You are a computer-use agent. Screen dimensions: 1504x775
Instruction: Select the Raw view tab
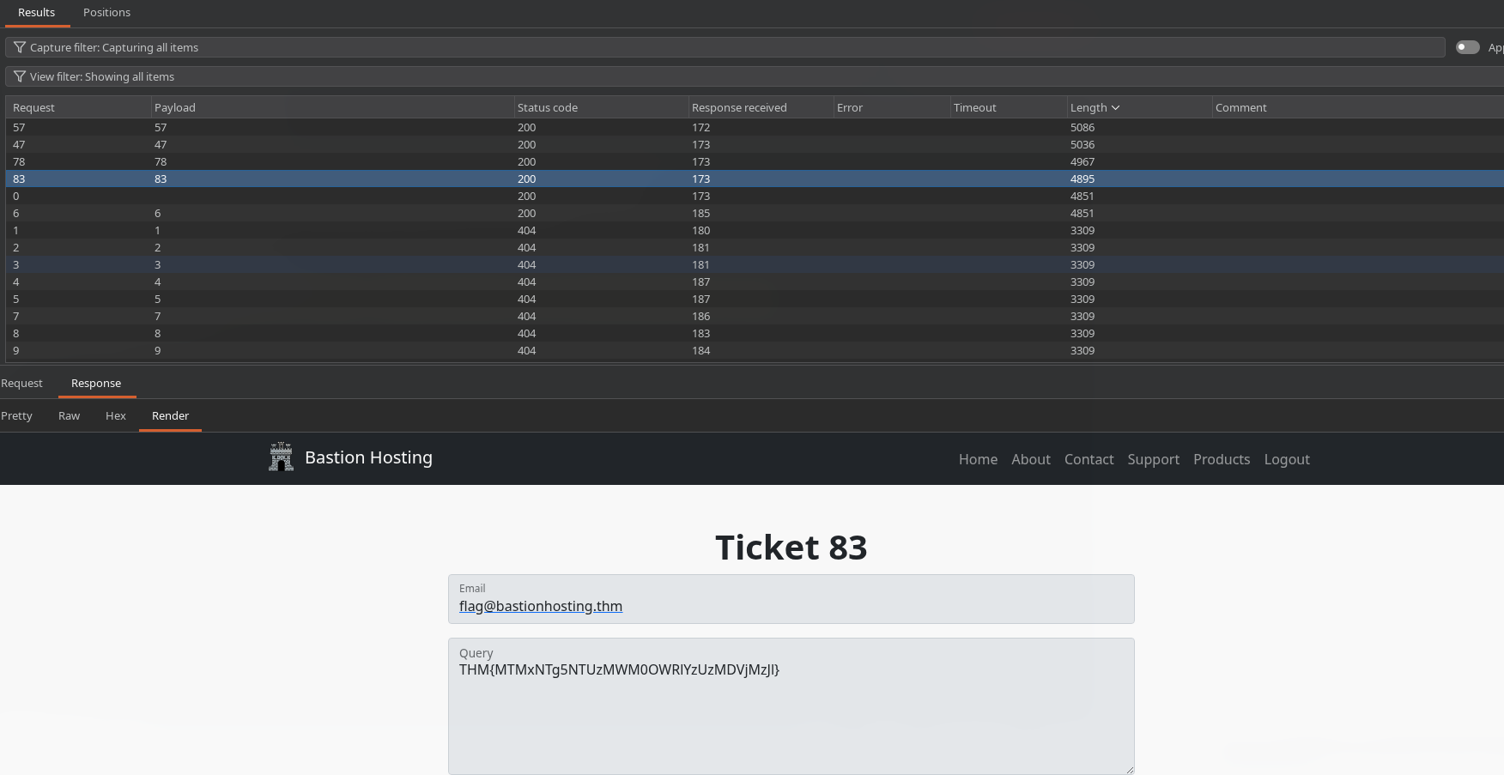coord(69,415)
